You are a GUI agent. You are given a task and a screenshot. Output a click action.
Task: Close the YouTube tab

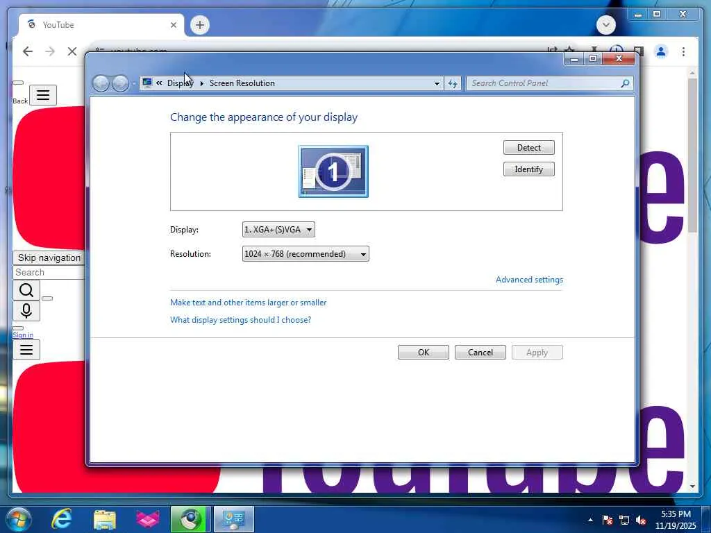tap(173, 25)
